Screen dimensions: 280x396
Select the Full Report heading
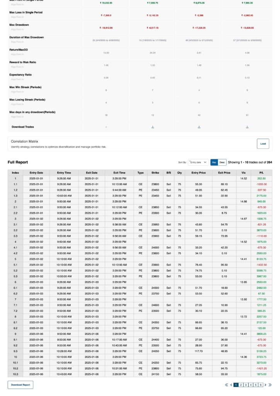[x=18, y=162]
